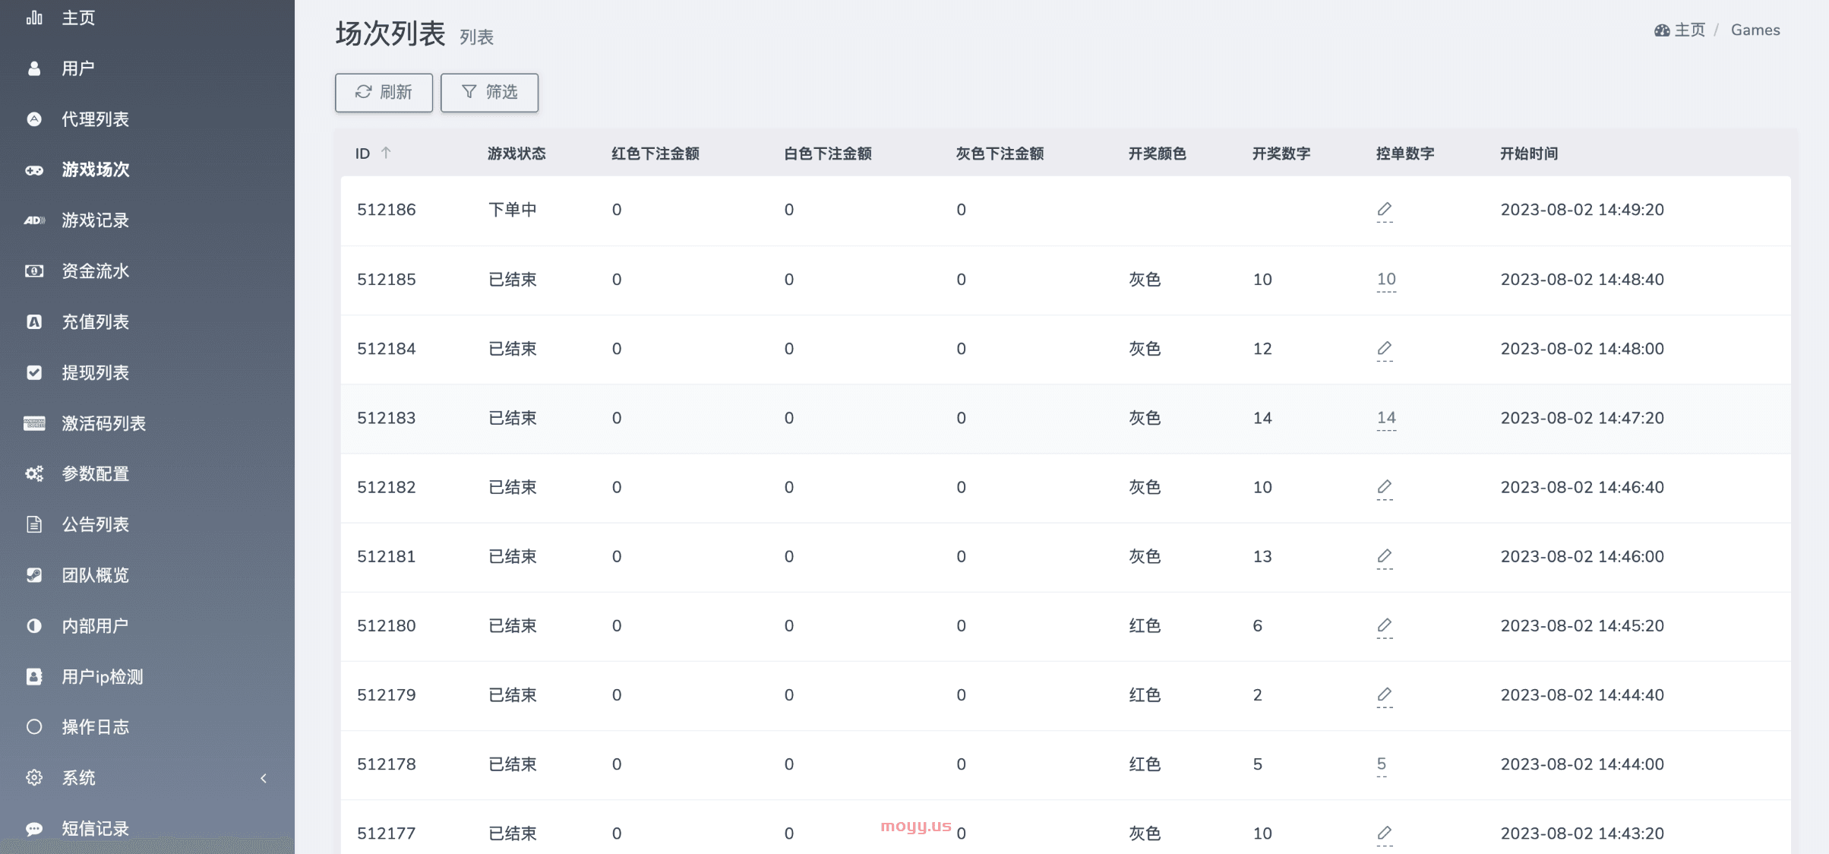Screen dimensions: 1829x854
Task: Click the ID cell 512183
Action: tap(387, 418)
